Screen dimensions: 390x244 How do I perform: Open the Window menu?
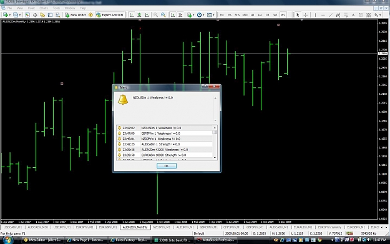tap(70, 8)
